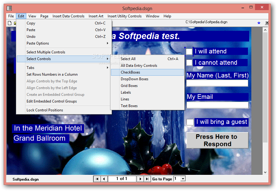Click the 'In the Meridian Hotel' label
This screenshot has width=277, height=191.
[48, 128]
